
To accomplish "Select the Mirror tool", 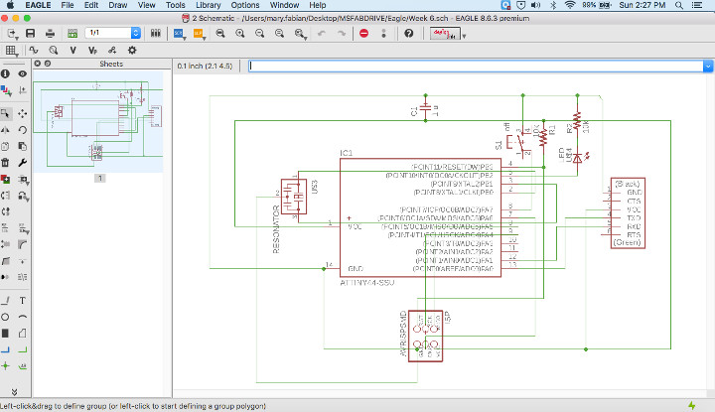I will [x=6, y=130].
